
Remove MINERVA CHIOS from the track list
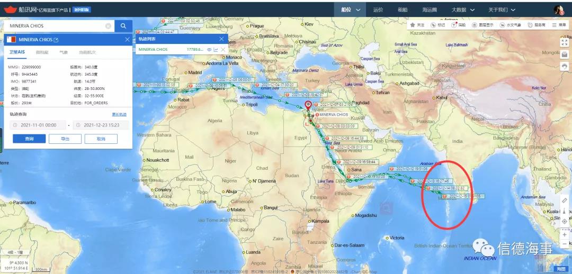click(223, 50)
